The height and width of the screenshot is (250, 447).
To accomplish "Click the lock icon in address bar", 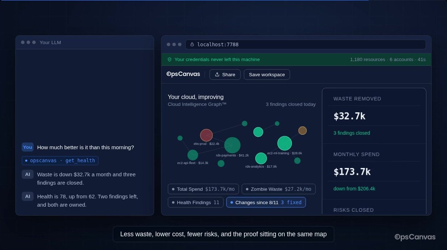I will tap(192, 44).
